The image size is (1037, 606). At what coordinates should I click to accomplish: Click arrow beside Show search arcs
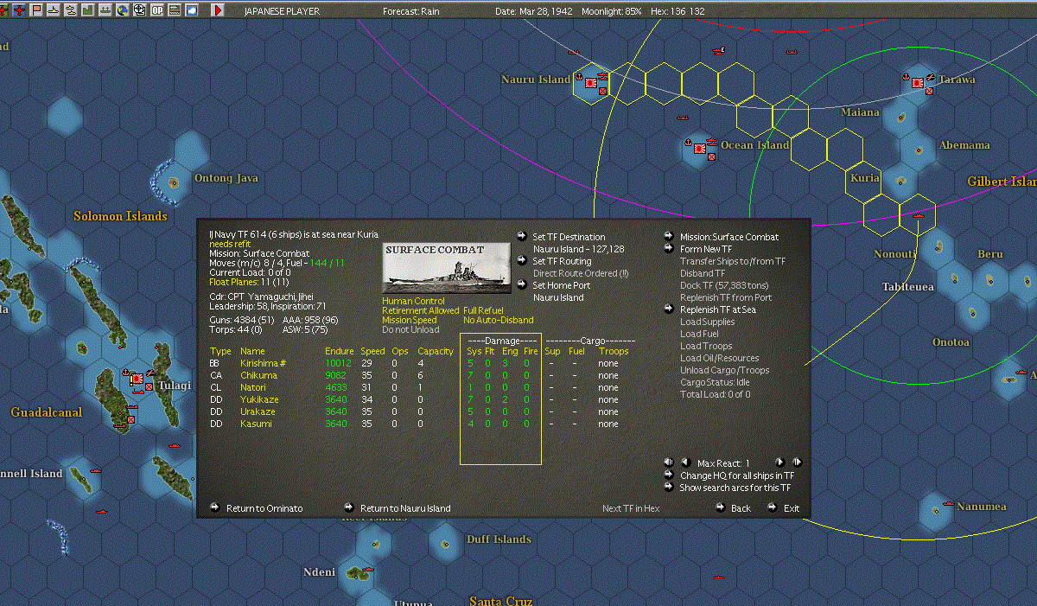(669, 487)
